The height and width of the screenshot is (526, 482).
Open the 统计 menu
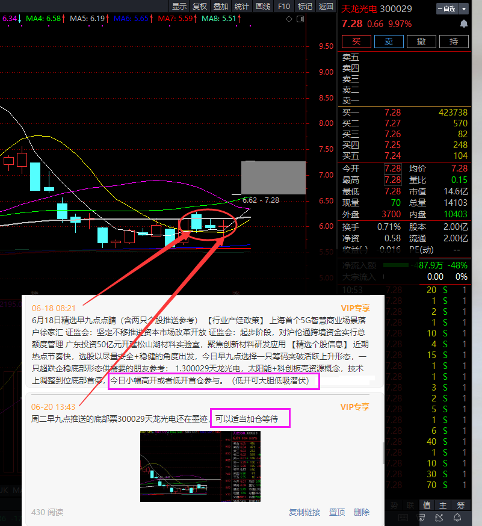pyautogui.click(x=241, y=7)
